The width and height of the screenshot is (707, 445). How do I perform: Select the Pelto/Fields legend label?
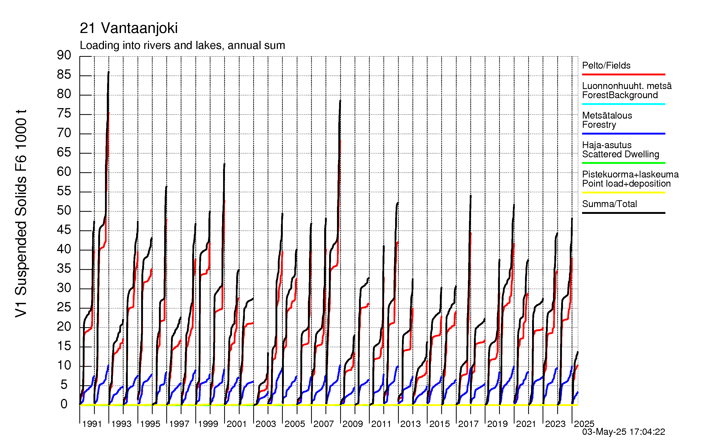(606, 65)
